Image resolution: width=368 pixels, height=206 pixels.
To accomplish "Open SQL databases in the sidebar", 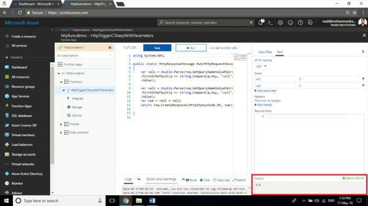I will 22,116.
